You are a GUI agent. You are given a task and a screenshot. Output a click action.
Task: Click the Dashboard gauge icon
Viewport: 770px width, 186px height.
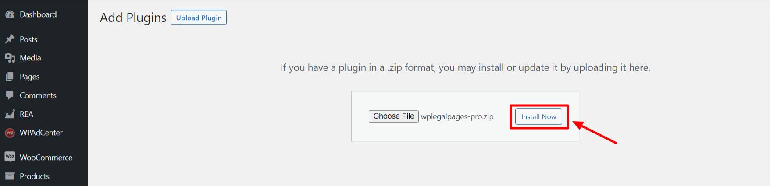click(10, 14)
